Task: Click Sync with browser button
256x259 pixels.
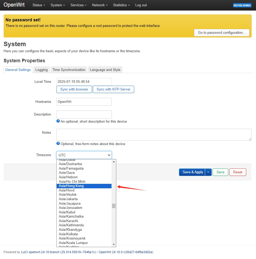Action: tap(74, 89)
